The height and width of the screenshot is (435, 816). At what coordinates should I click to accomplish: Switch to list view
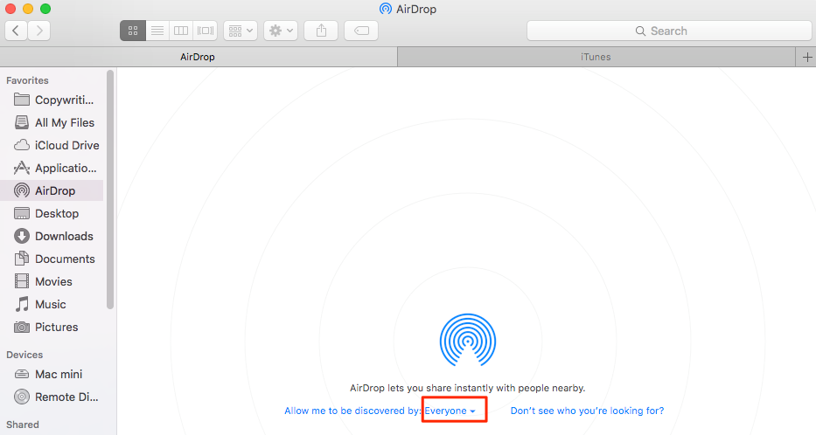tap(157, 31)
